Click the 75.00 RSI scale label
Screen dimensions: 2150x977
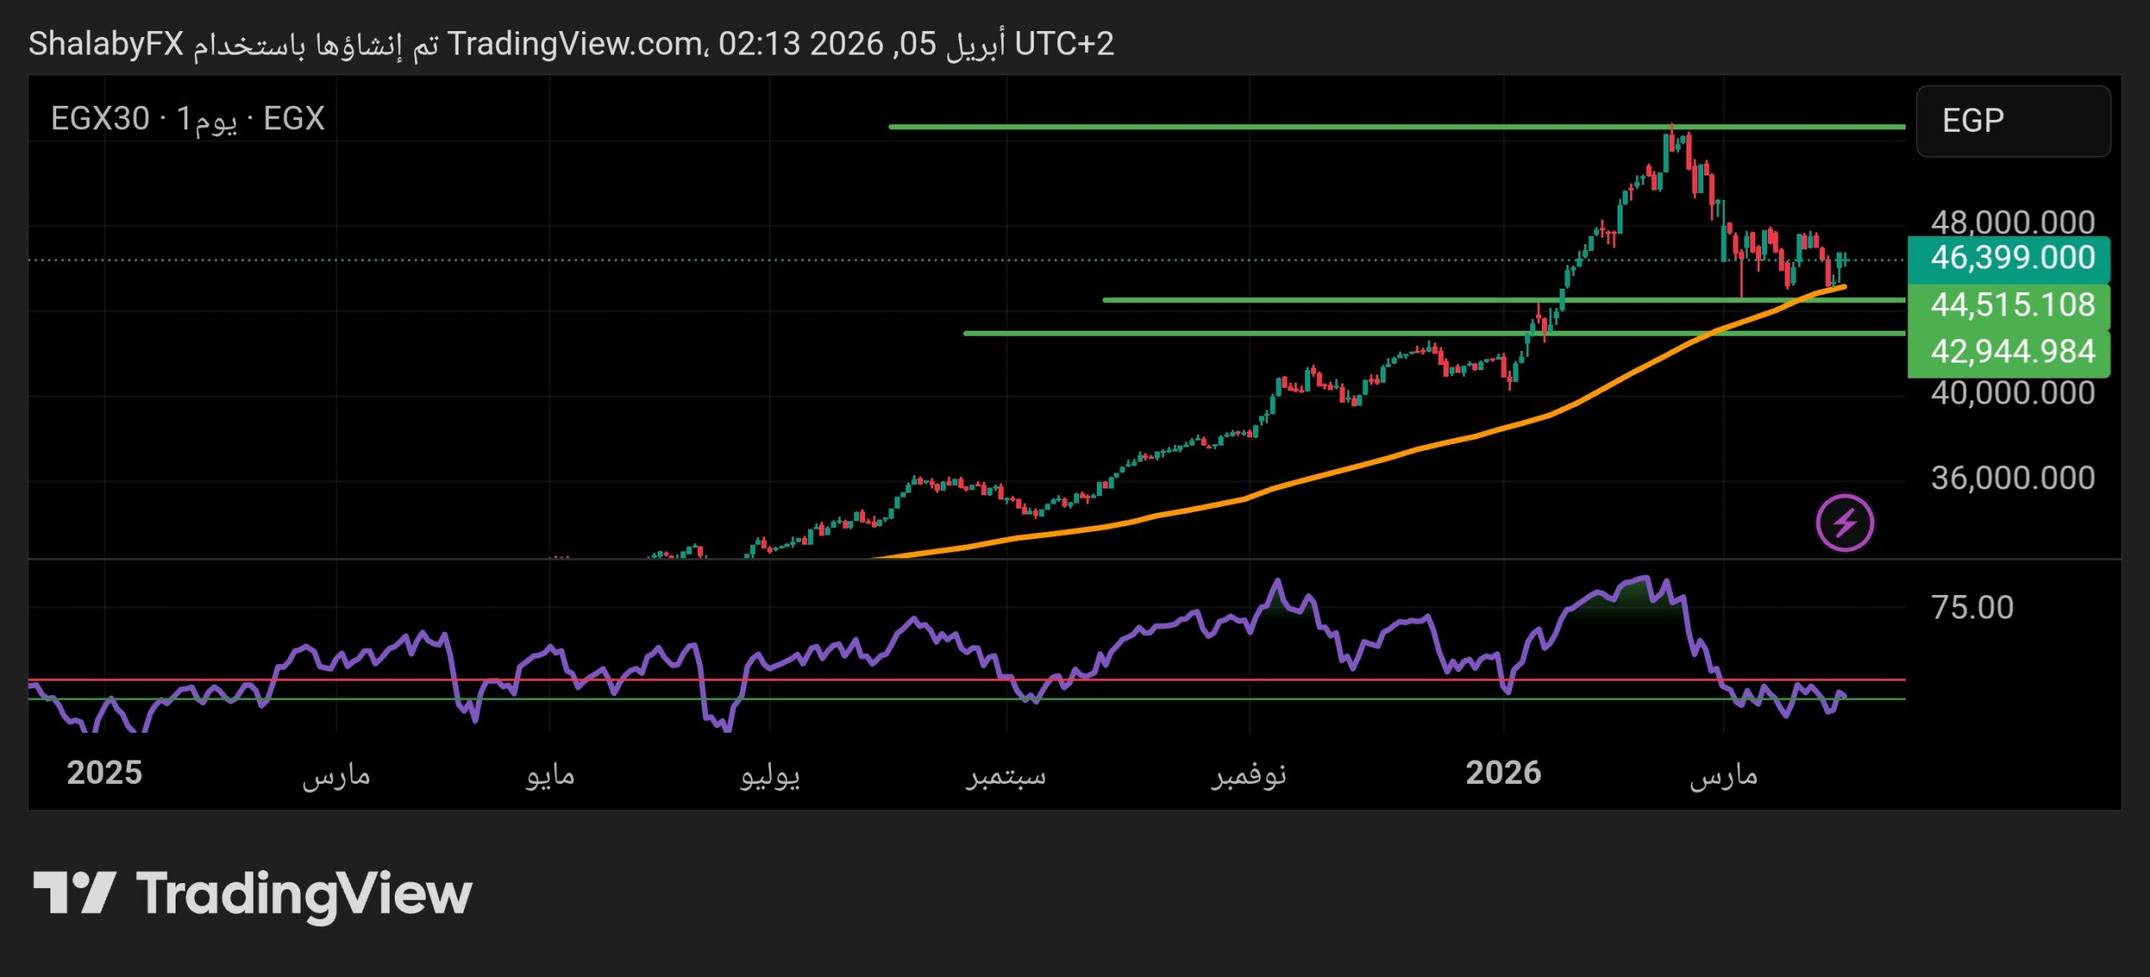pyautogui.click(x=1972, y=607)
